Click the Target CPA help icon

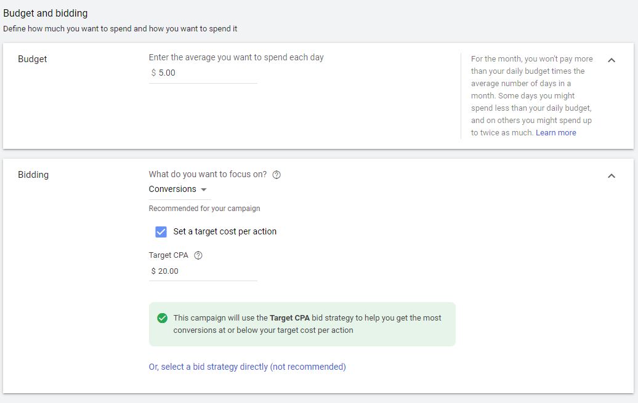coord(198,255)
